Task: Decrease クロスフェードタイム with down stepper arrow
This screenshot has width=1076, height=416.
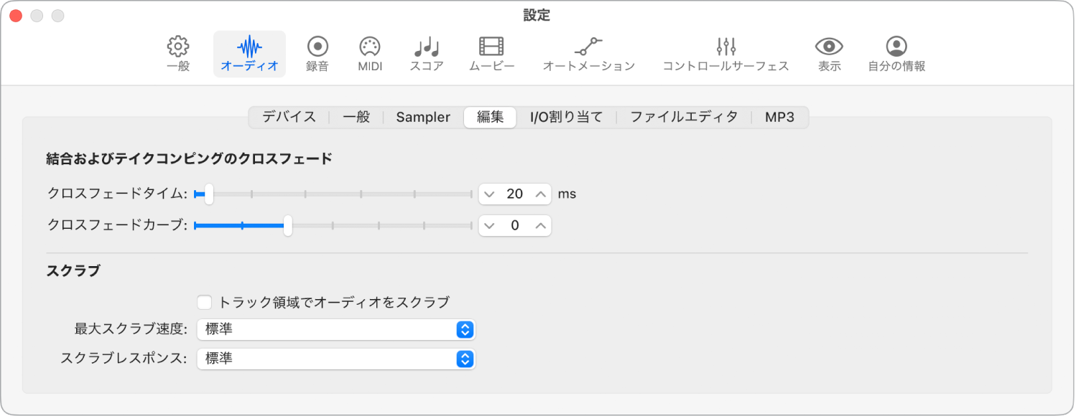Action: point(491,194)
